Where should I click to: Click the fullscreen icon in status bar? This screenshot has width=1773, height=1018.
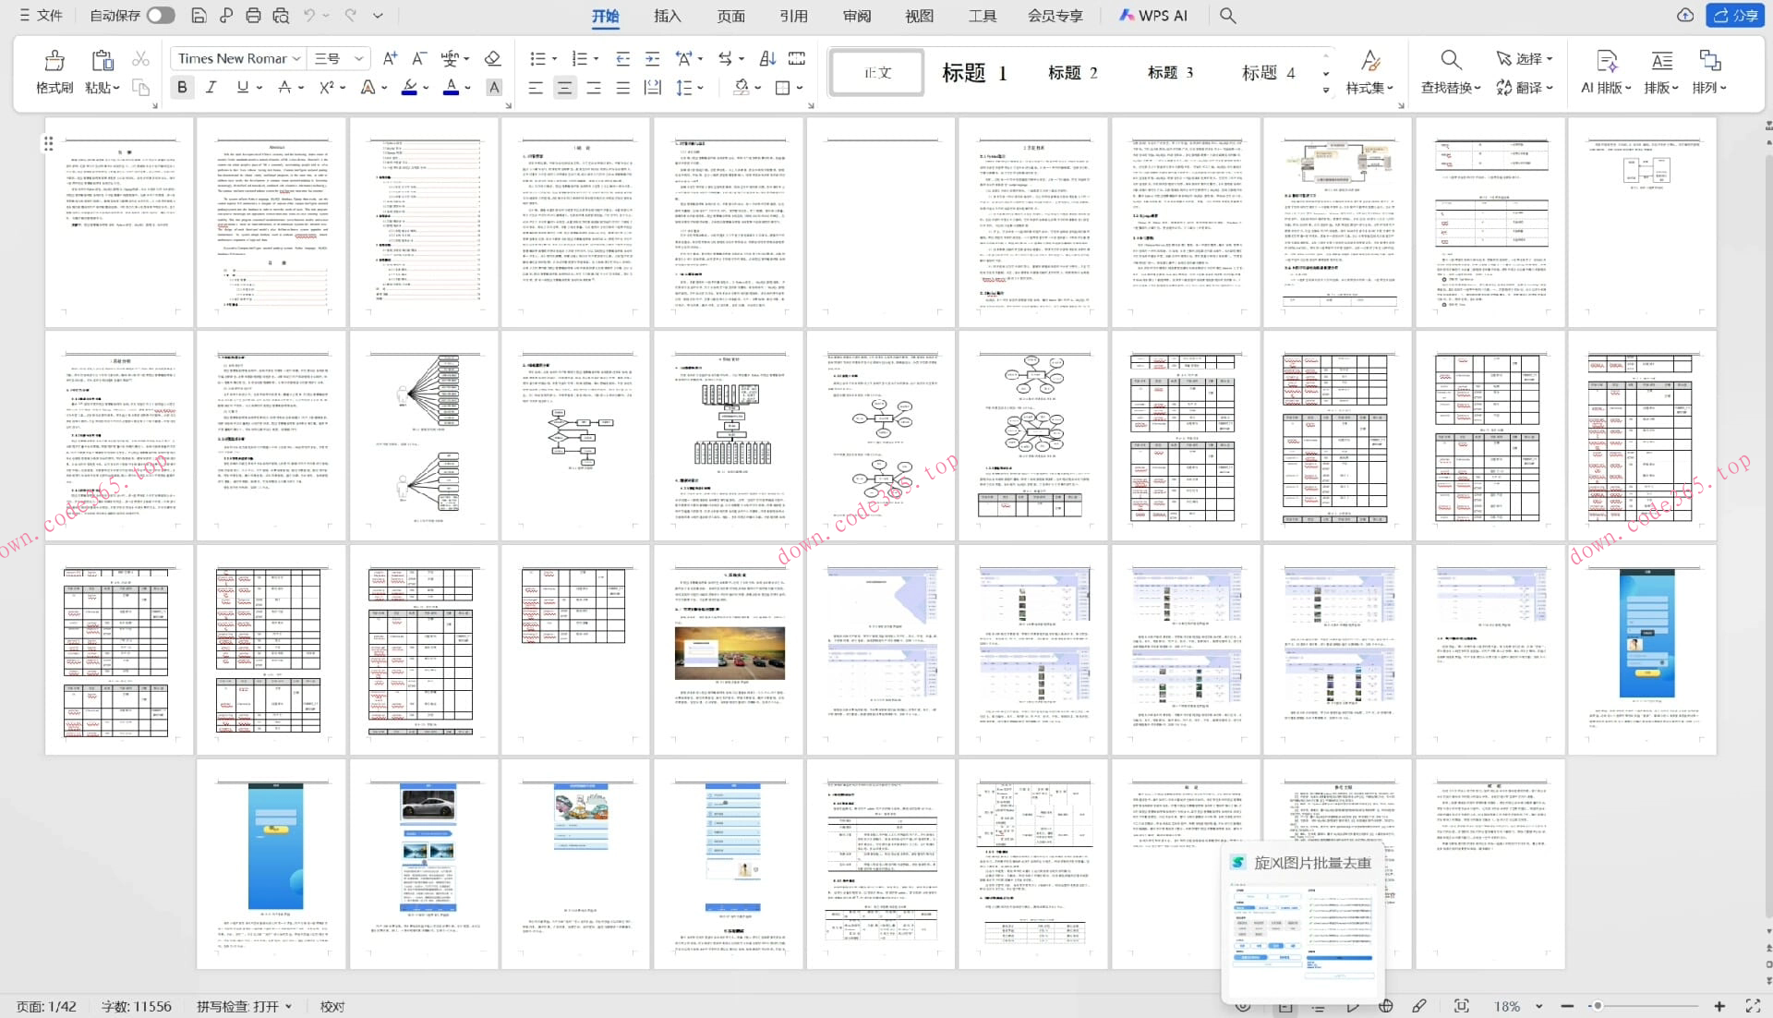[x=1753, y=1006]
